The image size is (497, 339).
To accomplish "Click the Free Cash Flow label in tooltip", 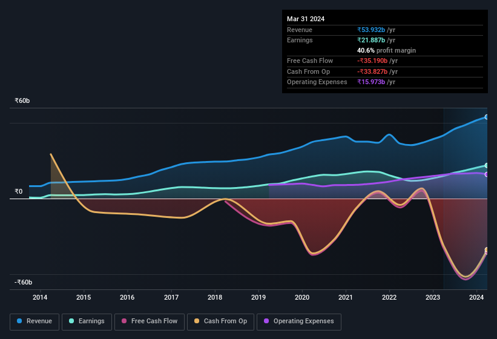I will pyautogui.click(x=310, y=61).
